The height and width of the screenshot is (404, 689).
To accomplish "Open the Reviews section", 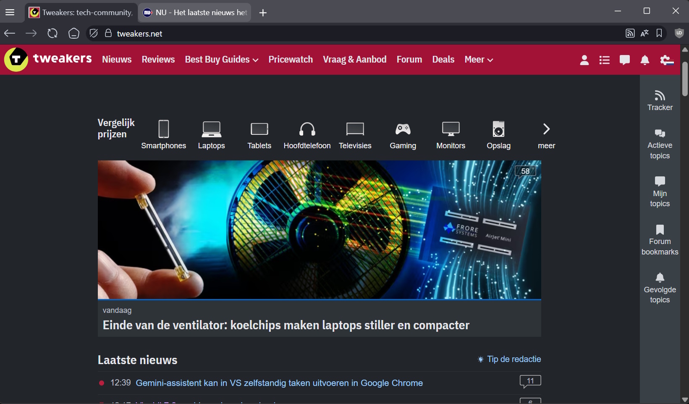I will (158, 60).
